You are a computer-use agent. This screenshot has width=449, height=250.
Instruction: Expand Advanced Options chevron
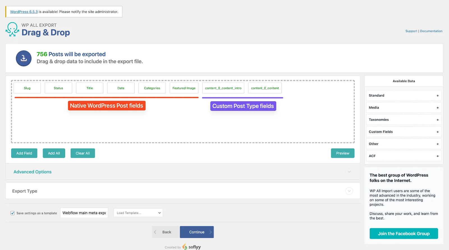349,172
